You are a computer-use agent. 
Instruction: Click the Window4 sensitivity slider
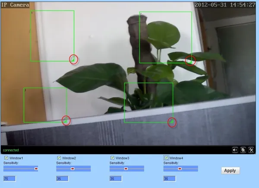coord(180,169)
